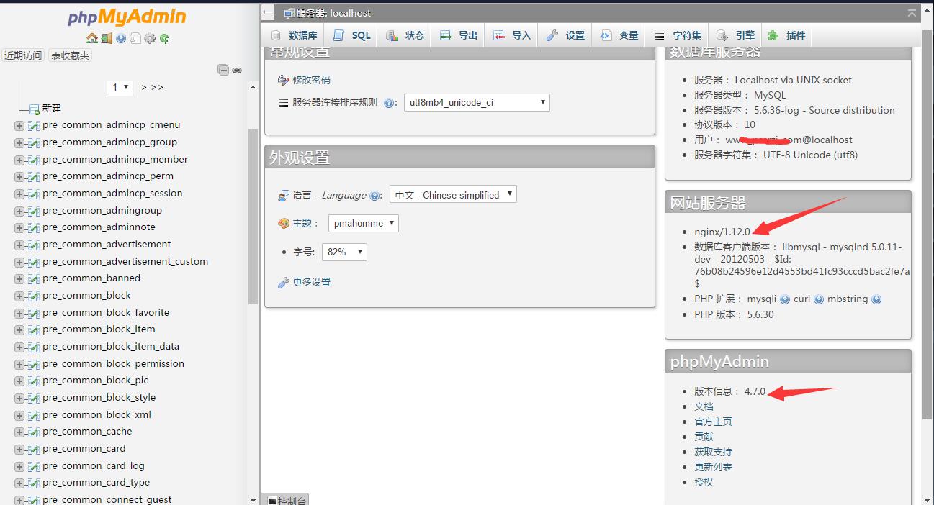Viewport: 934px width, 505px height.
Task: Click the left arrow collapse icon in server bar
Action: click(x=268, y=12)
